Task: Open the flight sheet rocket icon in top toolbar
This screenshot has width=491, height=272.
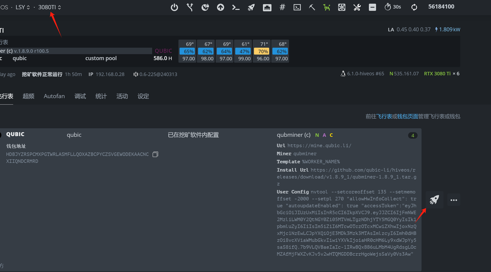Action: click(x=251, y=7)
